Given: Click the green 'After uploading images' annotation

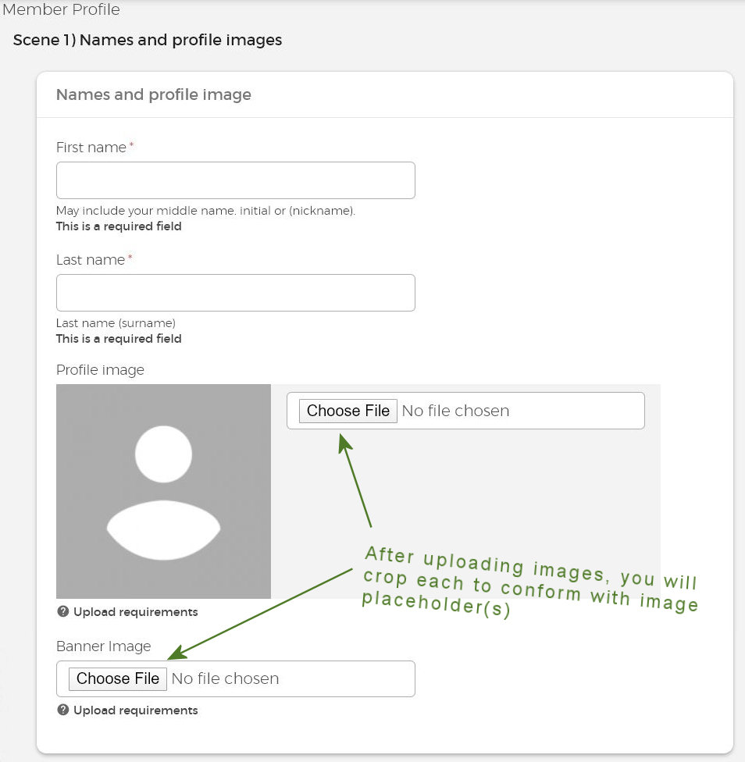Looking at the screenshot, I should point(529,585).
